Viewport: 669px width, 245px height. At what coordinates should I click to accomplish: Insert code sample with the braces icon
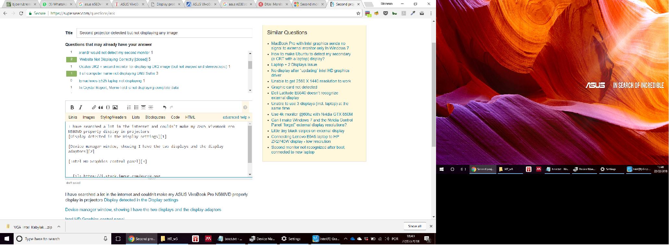coord(108,107)
